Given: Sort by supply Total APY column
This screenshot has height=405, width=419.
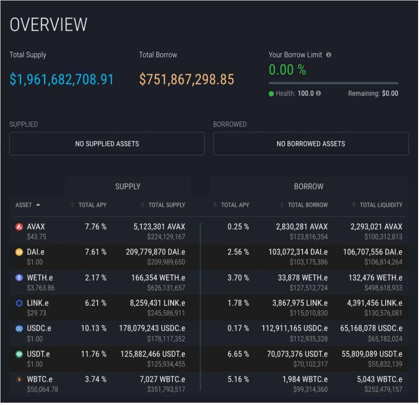Looking at the screenshot, I should (x=89, y=205).
